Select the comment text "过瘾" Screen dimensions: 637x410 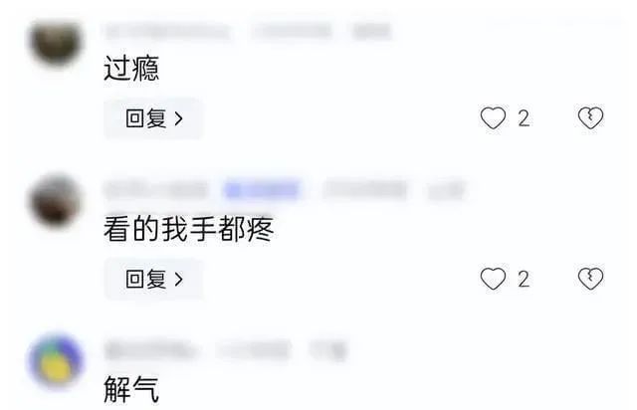tap(131, 69)
